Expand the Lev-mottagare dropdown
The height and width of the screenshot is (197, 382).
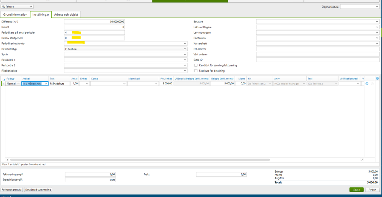pos(318,32)
